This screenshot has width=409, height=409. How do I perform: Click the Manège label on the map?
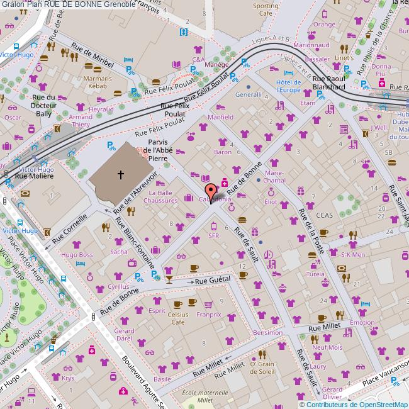click(216, 64)
